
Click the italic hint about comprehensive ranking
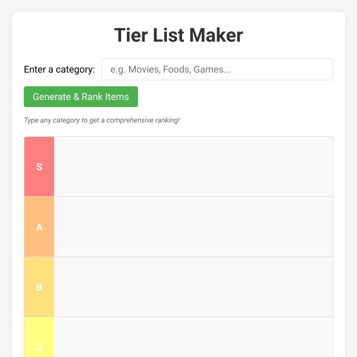pos(102,120)
